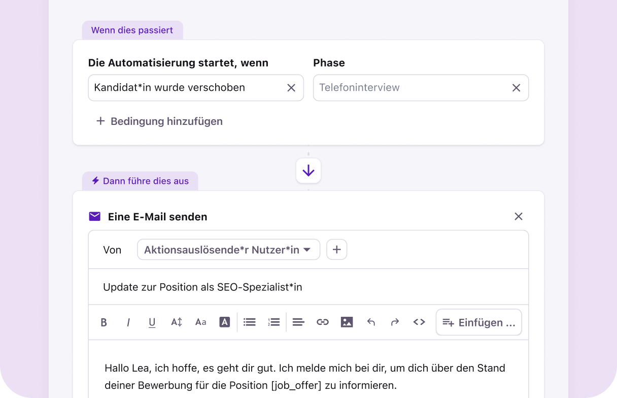Open the 'Einfügen' placeholder menu
Image resolution: width=617 pixels, height=398 pixels.
click(478, 322)
